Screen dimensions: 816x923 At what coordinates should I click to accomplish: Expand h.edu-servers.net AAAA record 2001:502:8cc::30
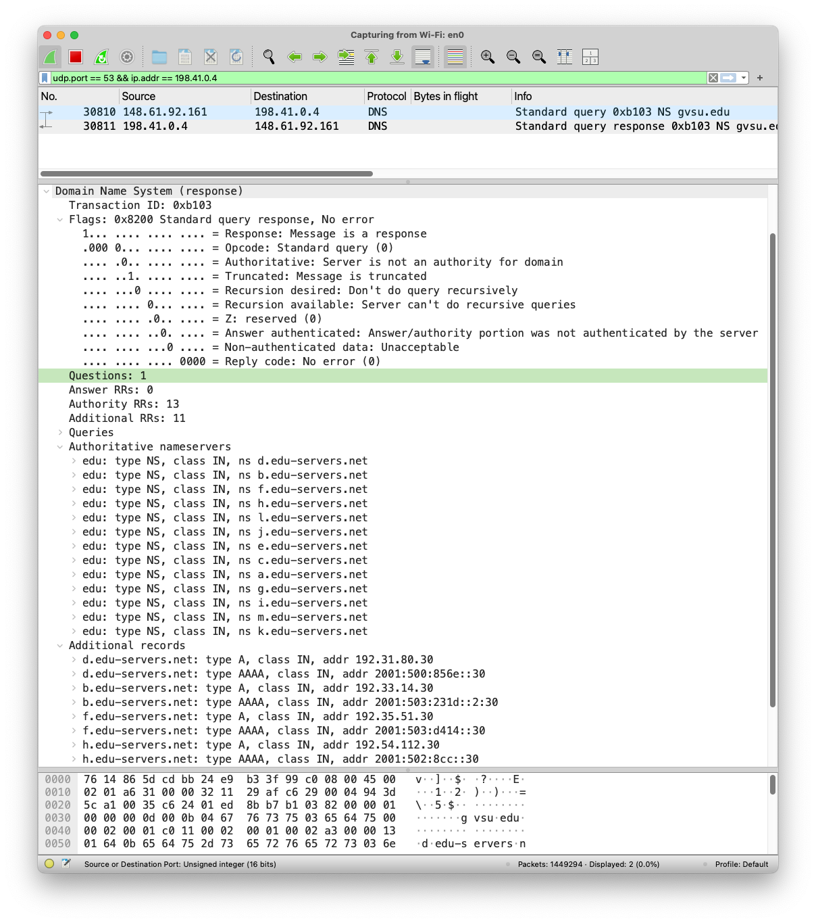(x=74, y=759)
